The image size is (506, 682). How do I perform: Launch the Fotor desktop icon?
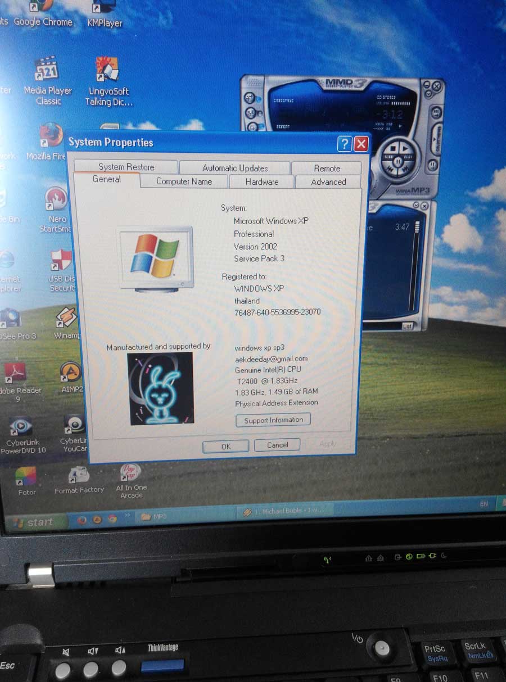[26, 481]
